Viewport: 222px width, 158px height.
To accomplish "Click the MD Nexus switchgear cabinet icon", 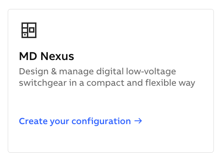I will pyautogui.click(x=29, y=30).
